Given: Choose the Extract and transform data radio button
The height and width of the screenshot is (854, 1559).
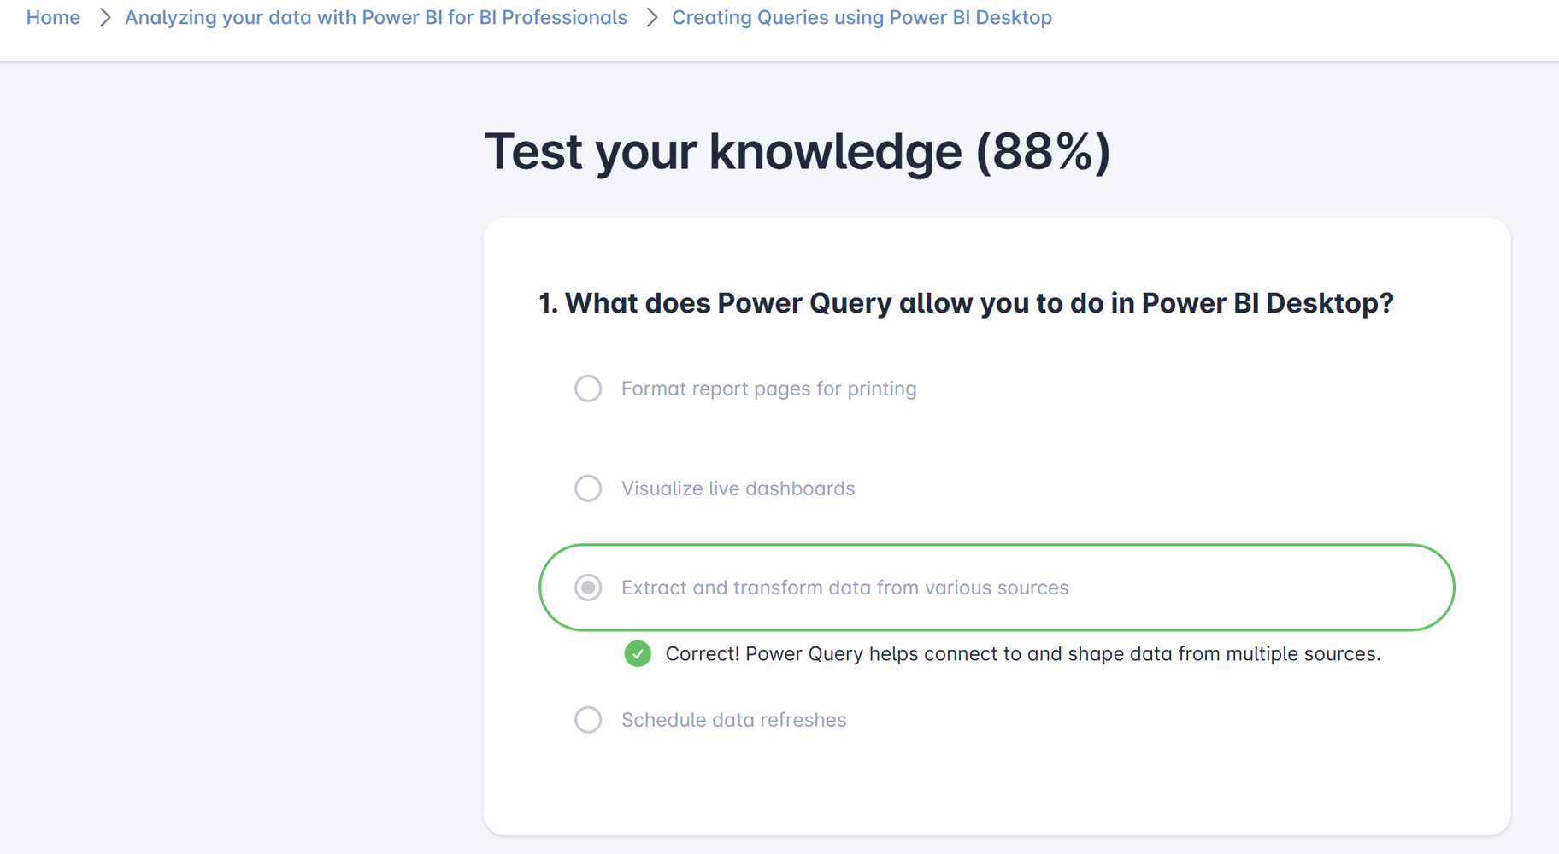Looking at the screenshot, I should tap(588, 588).
